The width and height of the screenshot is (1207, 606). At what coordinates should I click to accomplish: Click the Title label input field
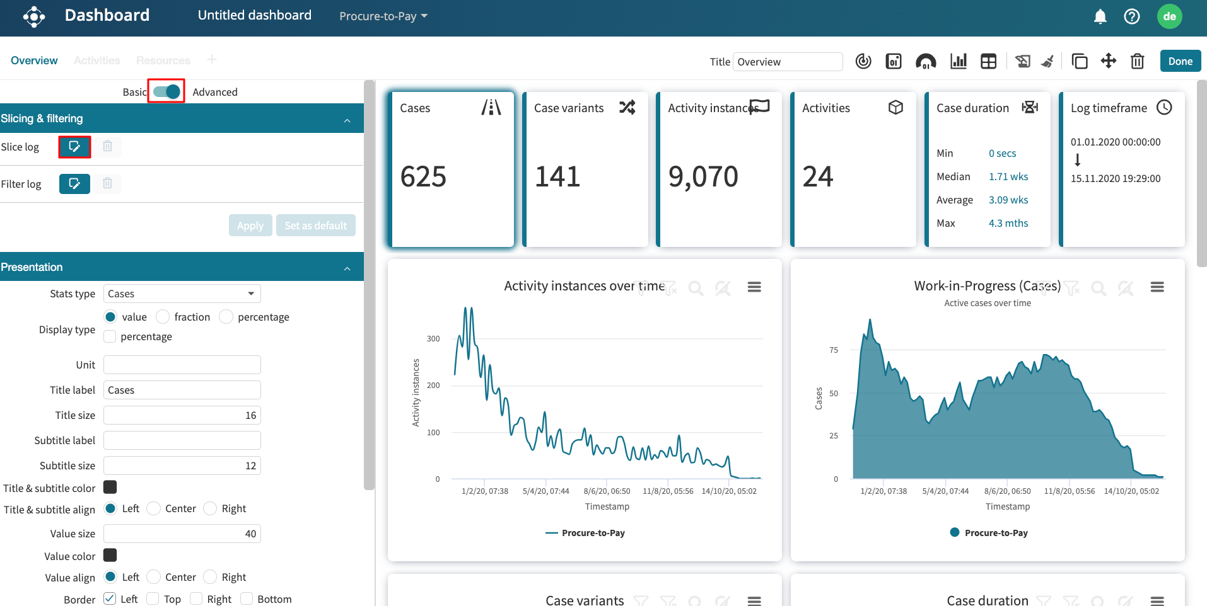click(x=182, y=390)
